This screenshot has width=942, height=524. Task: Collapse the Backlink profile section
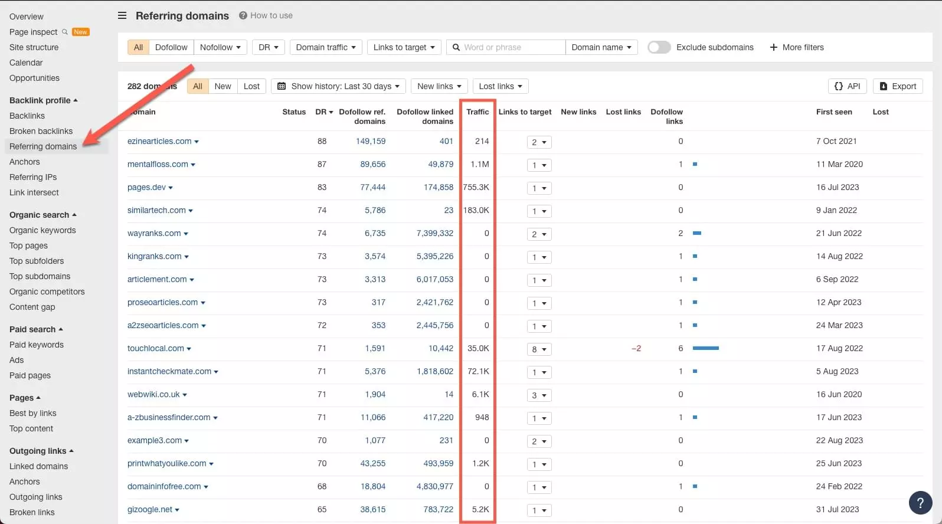tap(44, 100)
